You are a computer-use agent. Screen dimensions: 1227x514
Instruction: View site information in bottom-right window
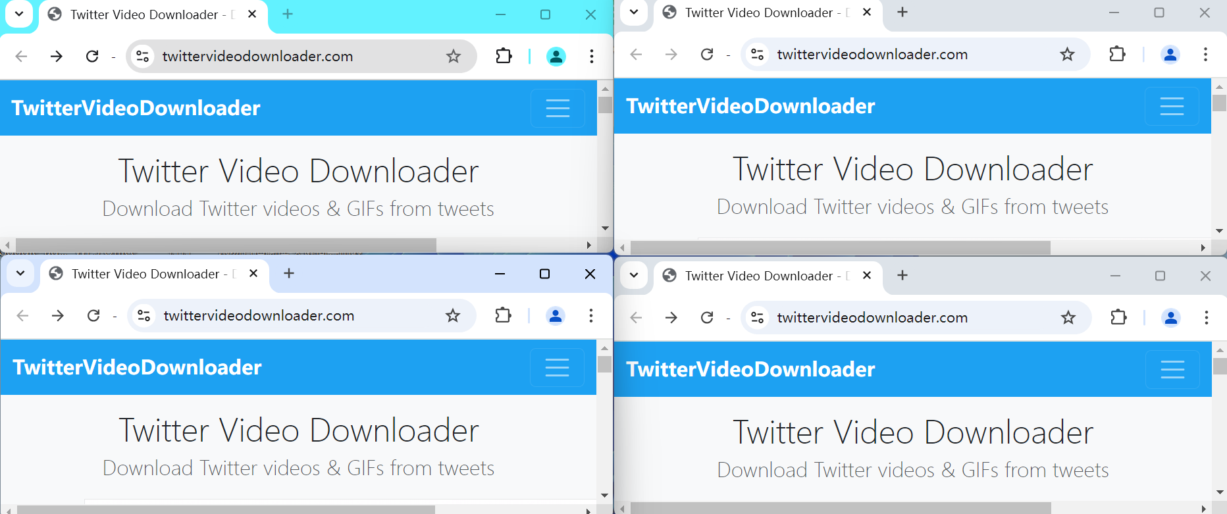click(x=758, y=318)
